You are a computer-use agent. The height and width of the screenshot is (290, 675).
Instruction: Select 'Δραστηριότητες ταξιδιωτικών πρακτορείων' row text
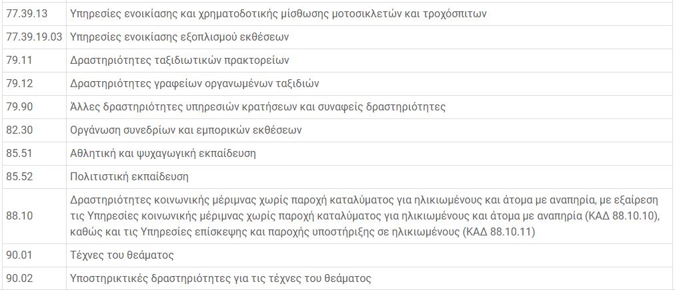pyautogui.click(x=179, y=60)
